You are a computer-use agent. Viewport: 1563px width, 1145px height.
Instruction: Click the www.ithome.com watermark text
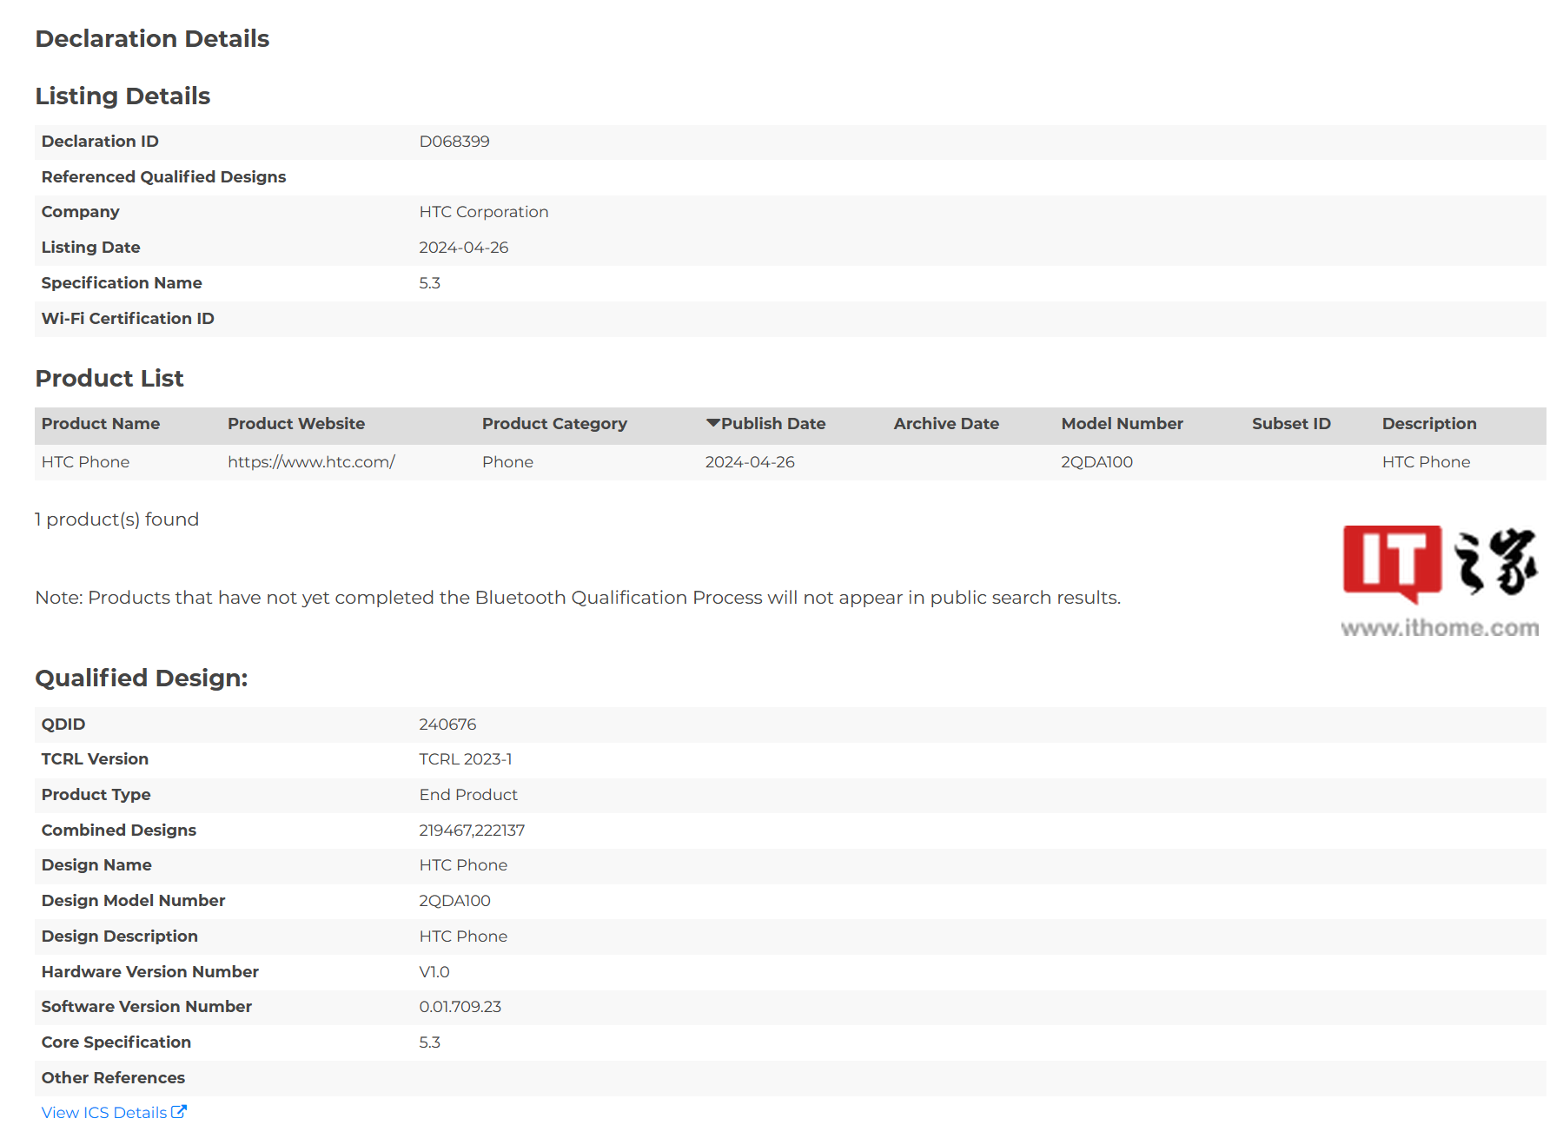(x=1440, y=628)
